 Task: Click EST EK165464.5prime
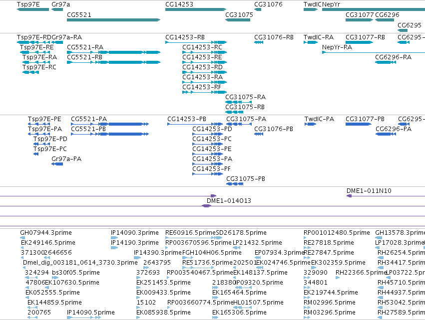(239, 293)
